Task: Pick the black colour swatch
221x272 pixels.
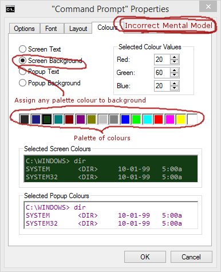Action: coord(25,119)
